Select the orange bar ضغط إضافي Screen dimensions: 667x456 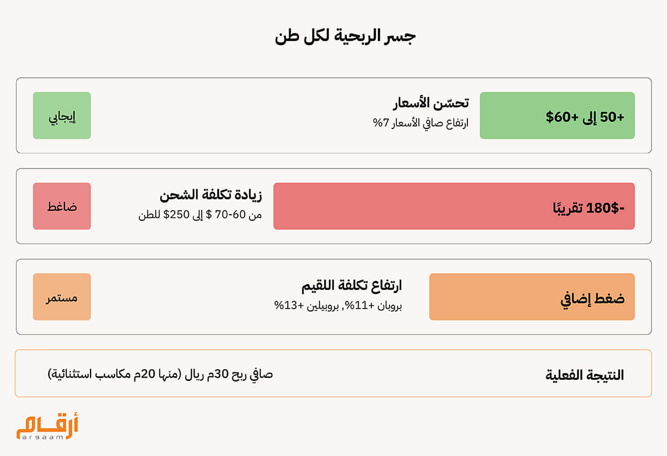point(532,297)
